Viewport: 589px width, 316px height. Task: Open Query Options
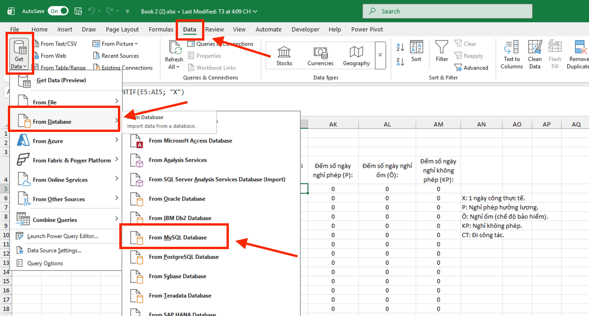click(x=45, y=263)
